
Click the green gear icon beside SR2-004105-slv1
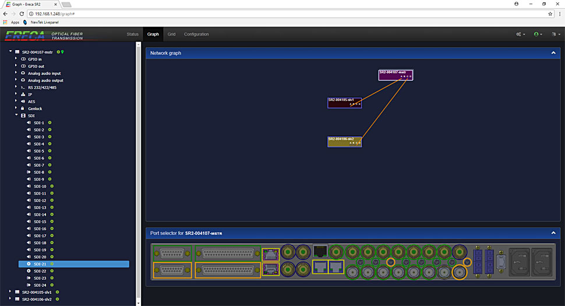click(57, 292)
